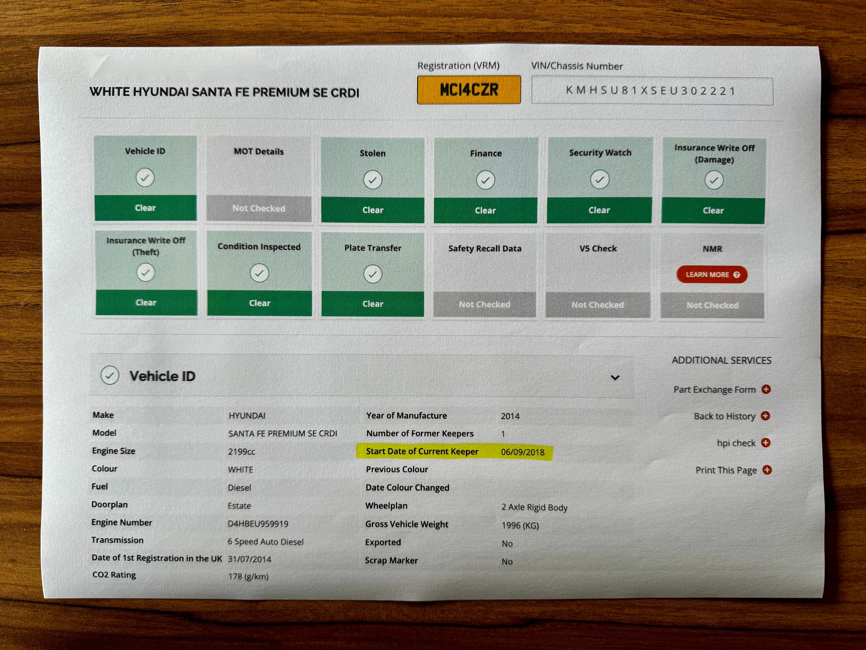Screen dimensions: 866x650
Task: Click the Additional Services heading
Action: (722, 360)
